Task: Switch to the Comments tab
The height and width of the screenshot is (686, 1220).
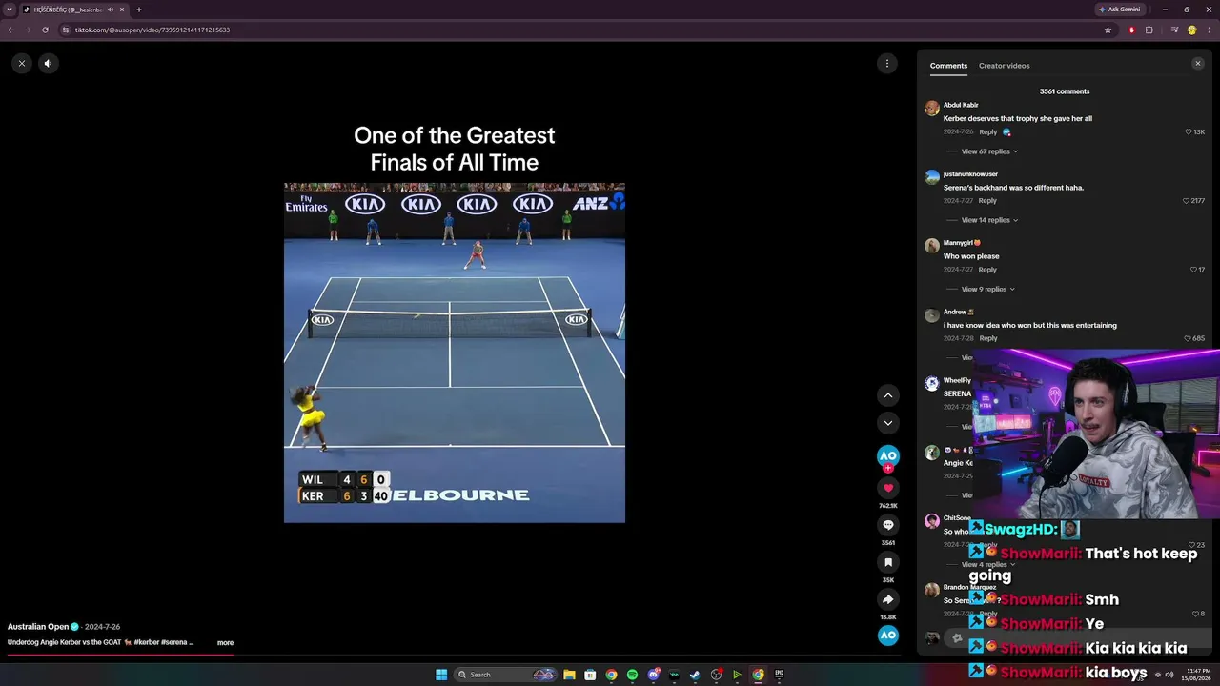Action: [948, 66]
